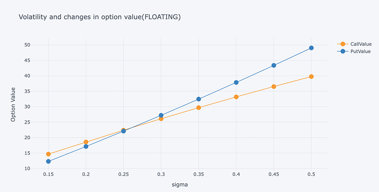Toggle PutValue series in the legend

click(x=360, y=52)
